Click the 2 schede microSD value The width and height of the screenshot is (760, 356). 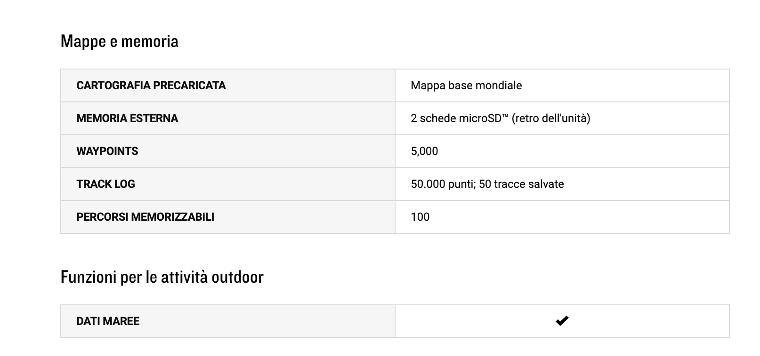pos(501,118)
